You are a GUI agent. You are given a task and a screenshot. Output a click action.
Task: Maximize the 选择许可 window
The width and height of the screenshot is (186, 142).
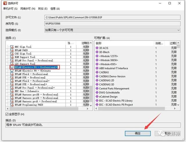click(170, 3)
